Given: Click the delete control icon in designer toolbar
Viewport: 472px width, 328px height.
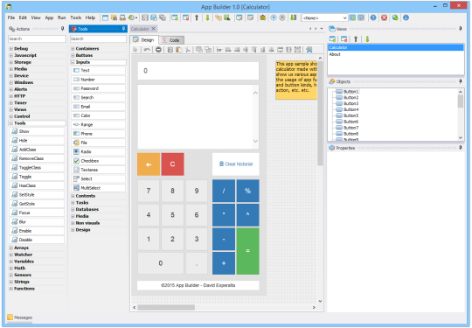Looking at the screenshot, I should [x=158, y=50].
